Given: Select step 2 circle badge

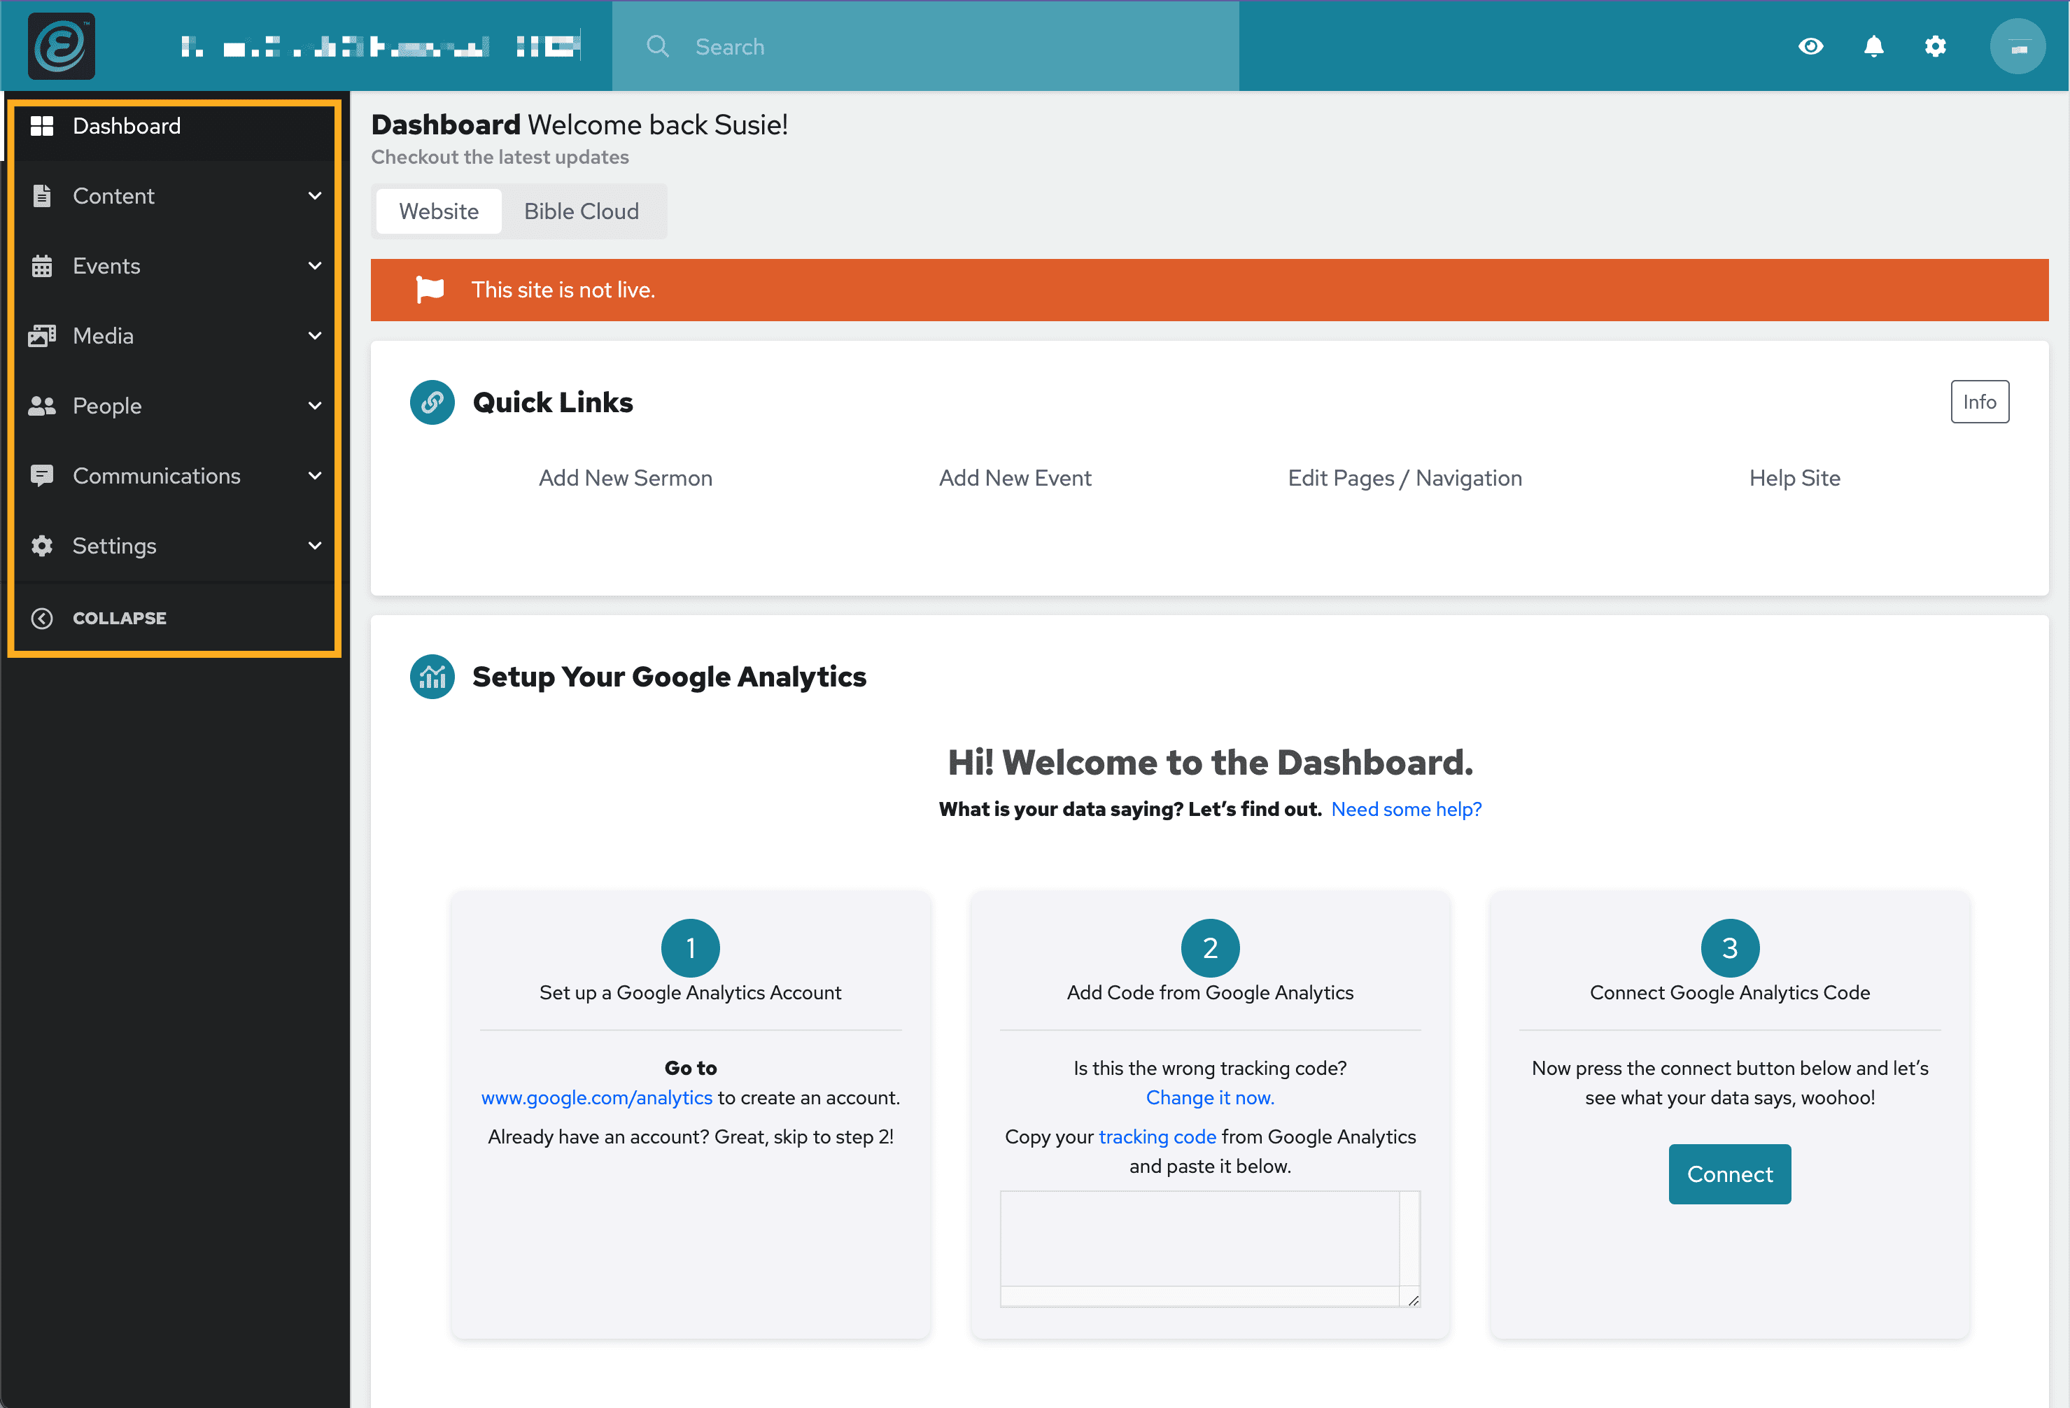Looking at the screenshot, I should (1209, 948).
